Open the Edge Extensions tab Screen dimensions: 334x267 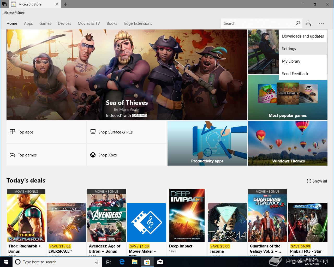138,23
